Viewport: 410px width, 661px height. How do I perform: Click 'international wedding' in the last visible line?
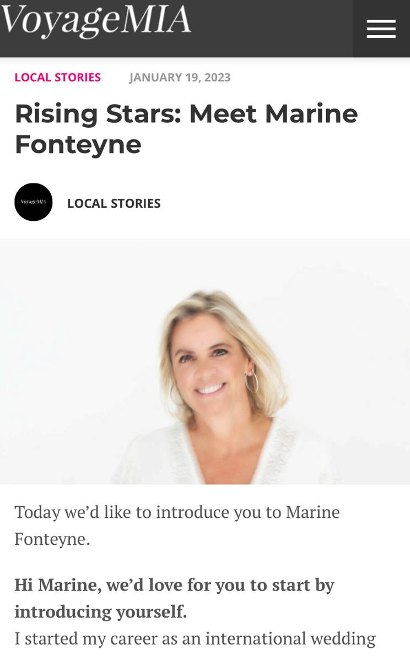290,639
